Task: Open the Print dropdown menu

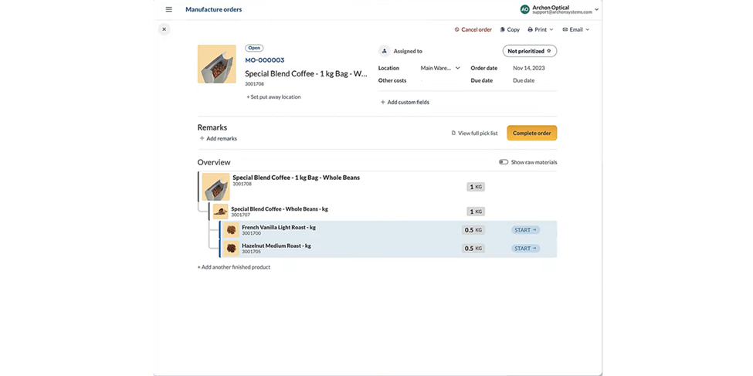Action: pos(541,29)
